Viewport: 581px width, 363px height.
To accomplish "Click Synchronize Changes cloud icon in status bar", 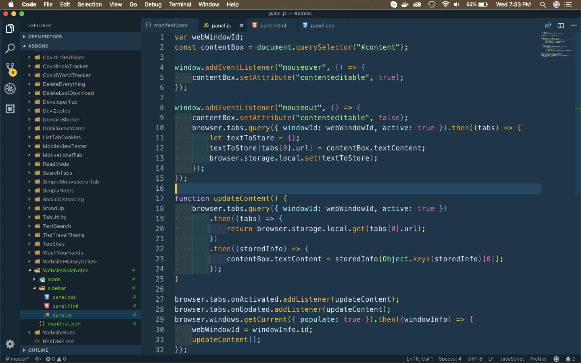I will pyautogui.click(x=38, y=359).
